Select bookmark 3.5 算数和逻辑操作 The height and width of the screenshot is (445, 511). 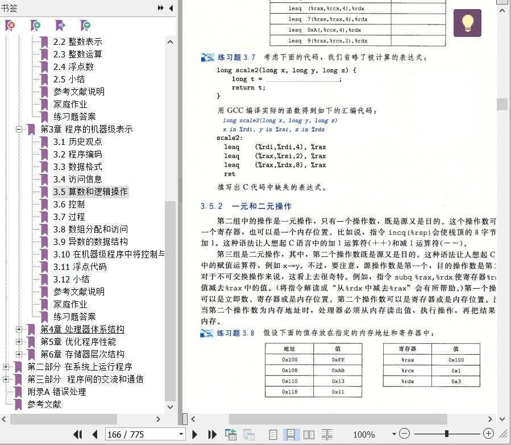click(90, 192)
